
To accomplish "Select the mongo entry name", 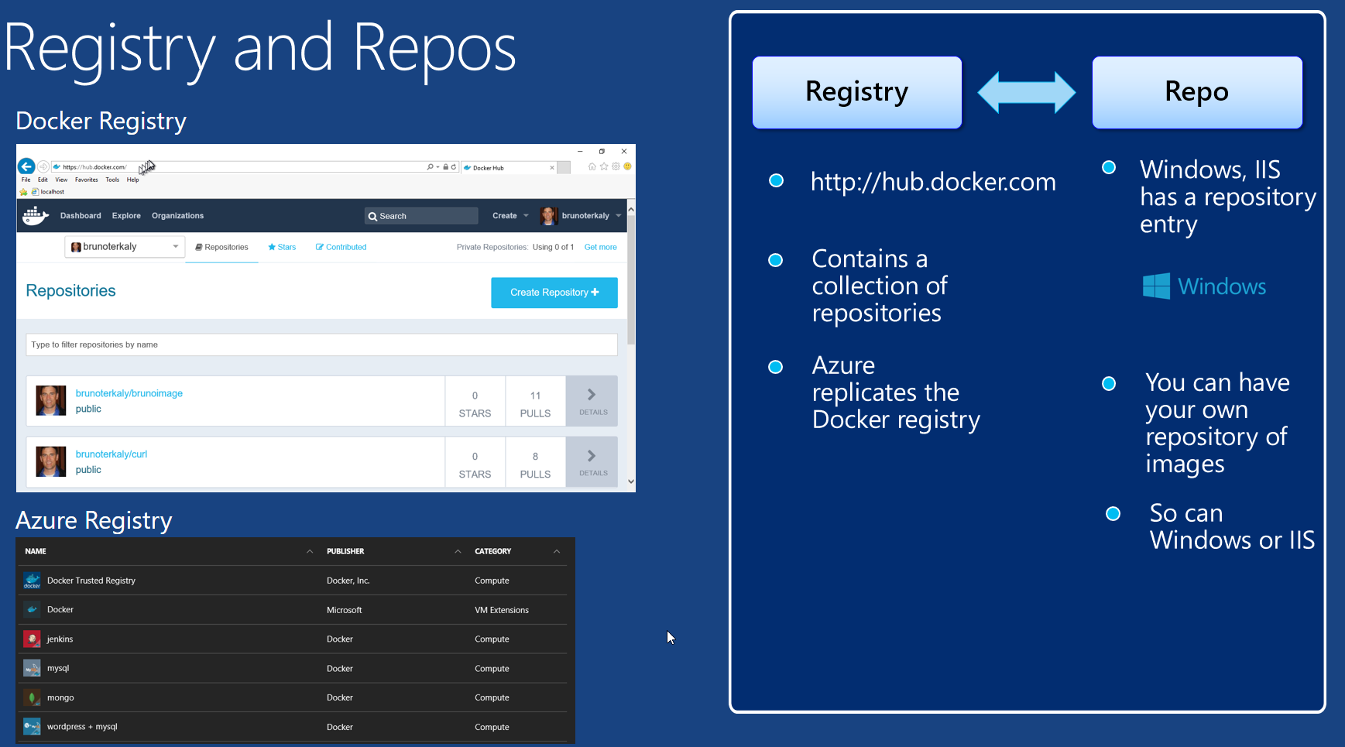I will [x=60, y=697].
